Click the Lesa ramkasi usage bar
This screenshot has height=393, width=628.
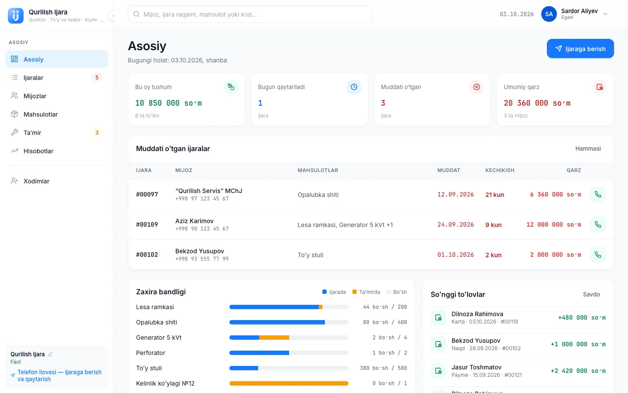click(289, 307)
